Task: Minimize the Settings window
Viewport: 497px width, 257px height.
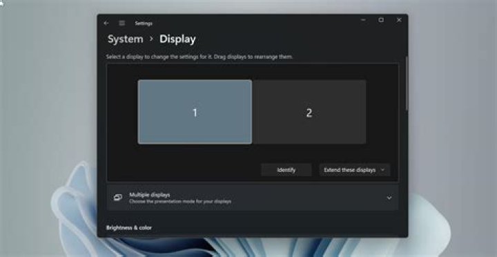Action: coord(363,20)
